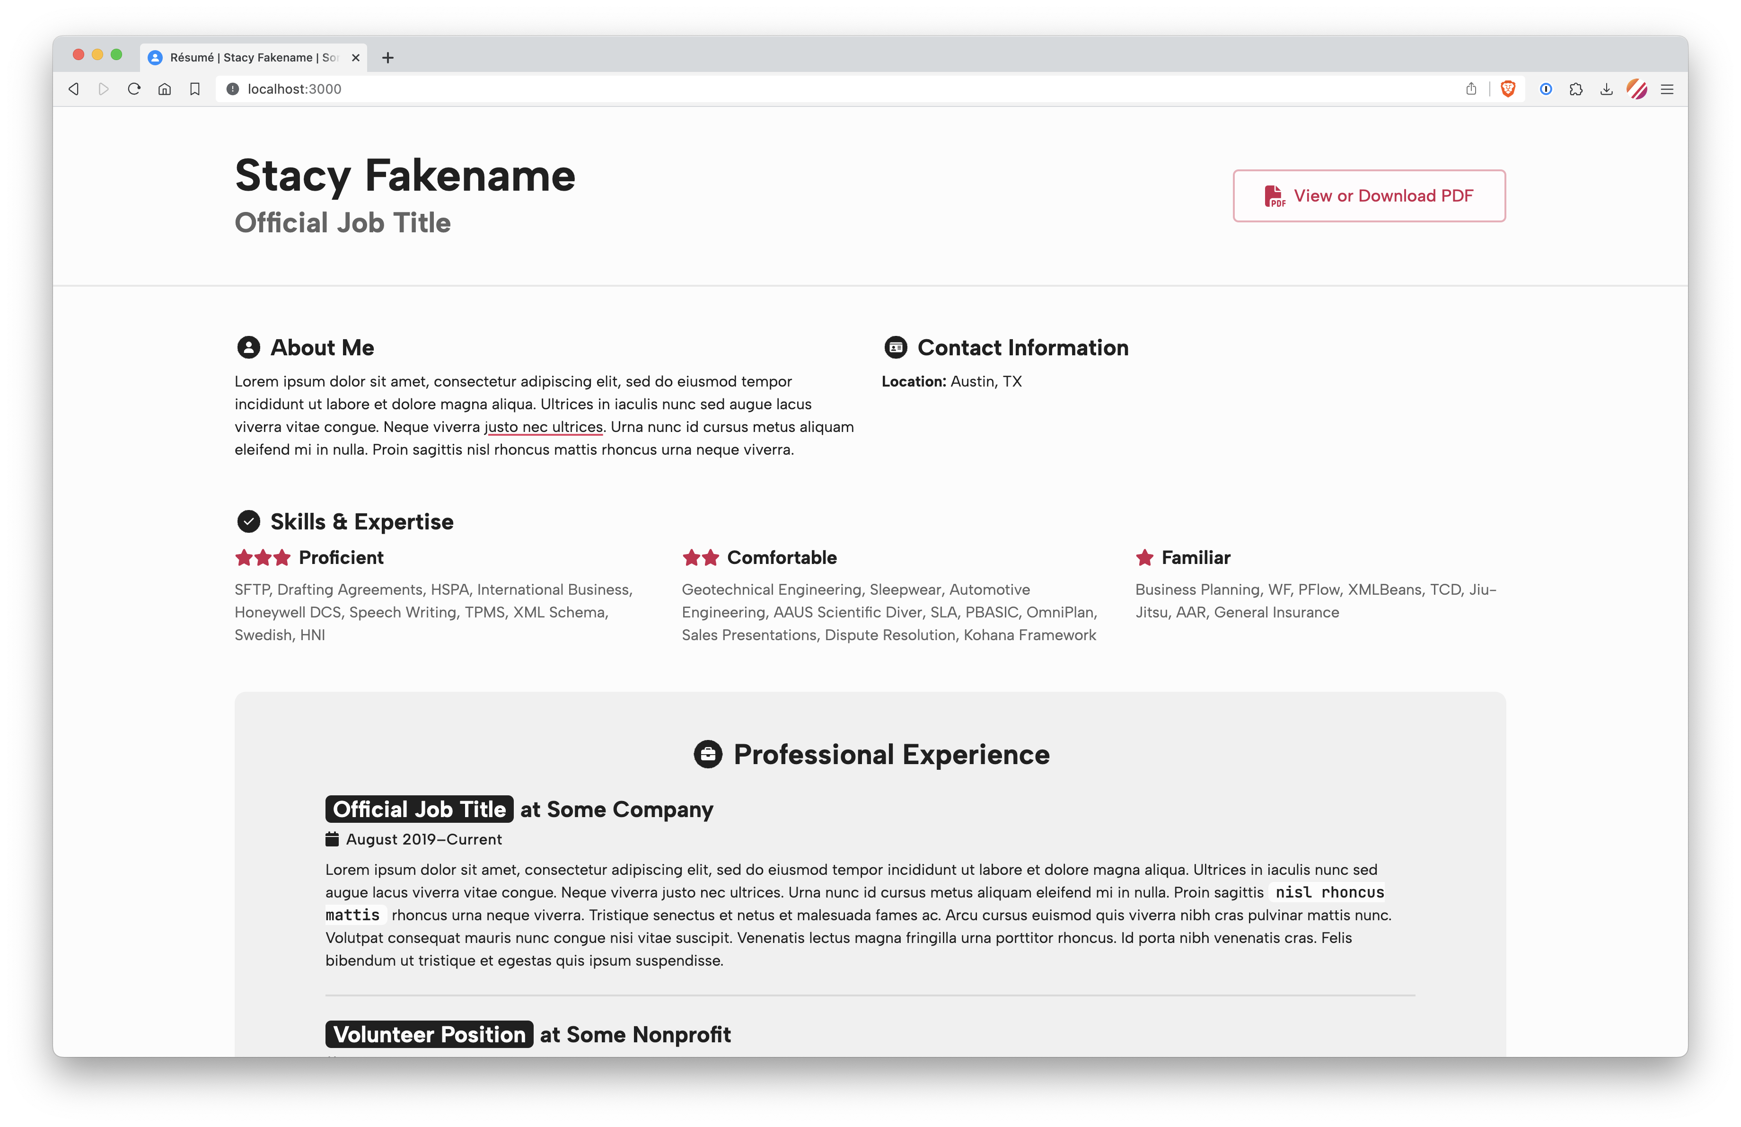Image resolution: width=1741 pixels, height=1127 pixels.
Task: Click the Brave Shields lion icon
Action: [1508, 89]
